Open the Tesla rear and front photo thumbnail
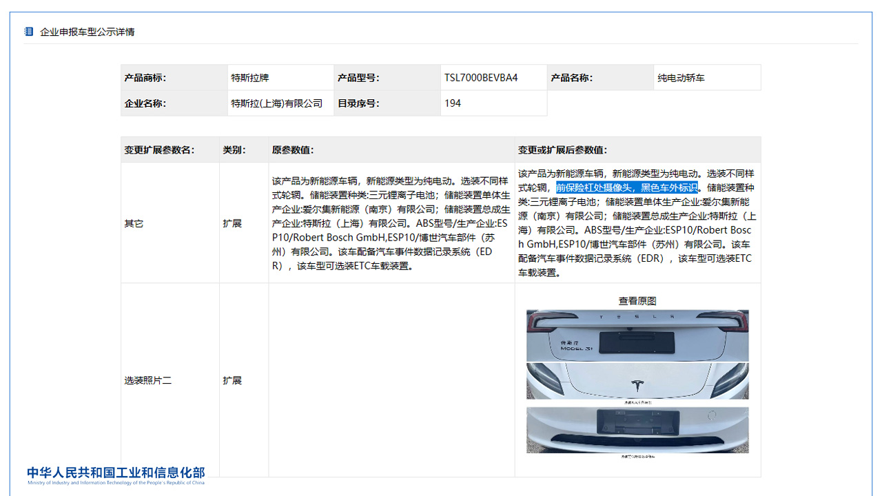Screen dimensions: 882x496 (x=637, y=355)
